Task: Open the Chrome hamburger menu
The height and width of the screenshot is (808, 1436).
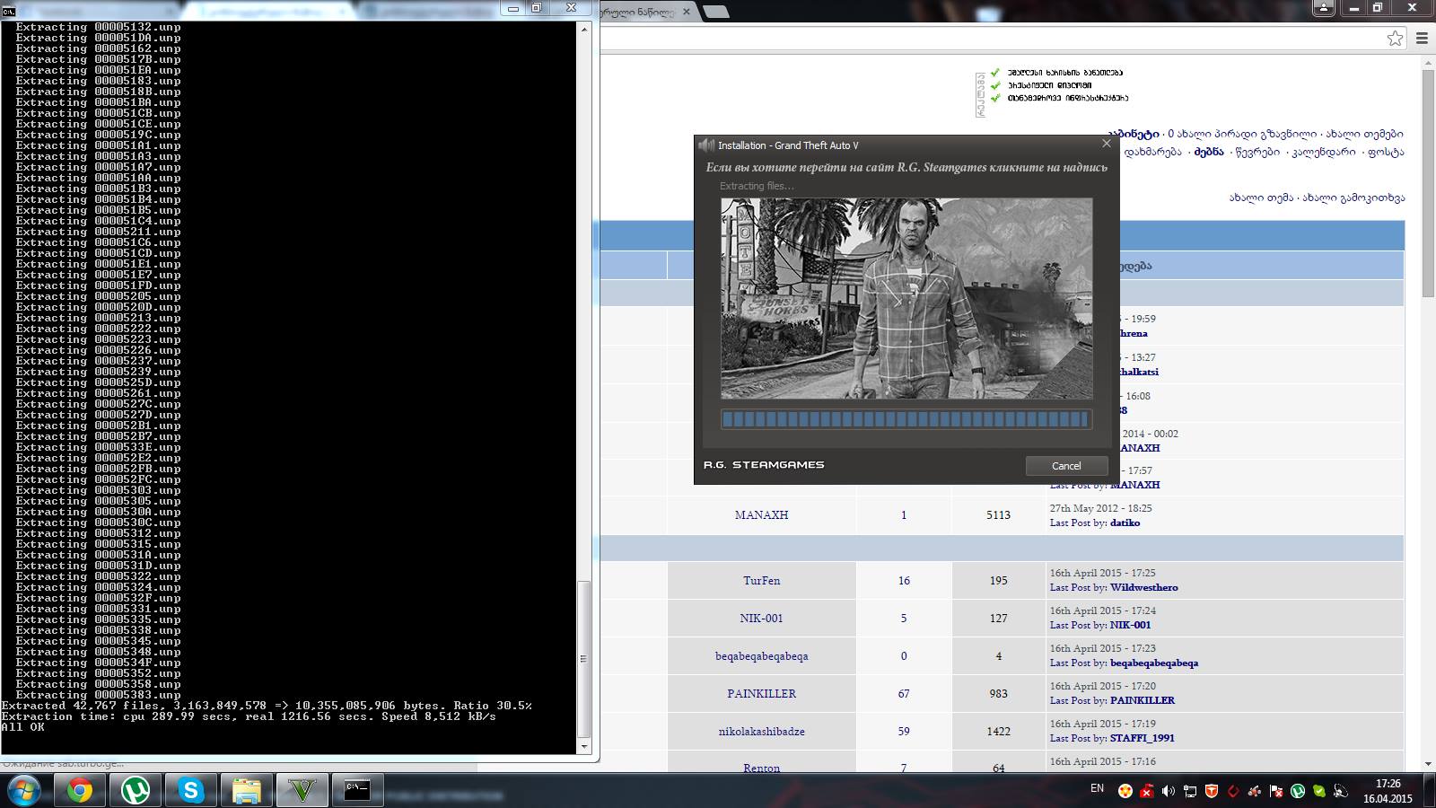Action: coord(1422,39)
